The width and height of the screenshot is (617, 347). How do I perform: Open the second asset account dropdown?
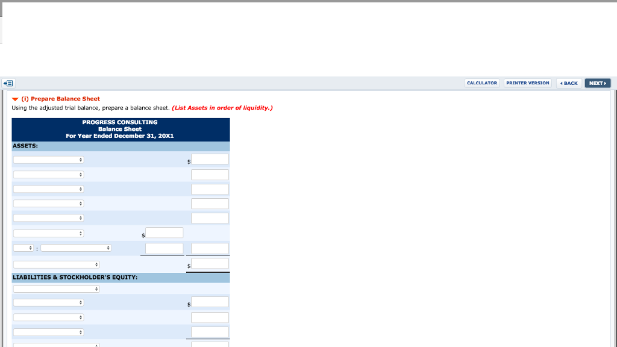coord(48,174)
